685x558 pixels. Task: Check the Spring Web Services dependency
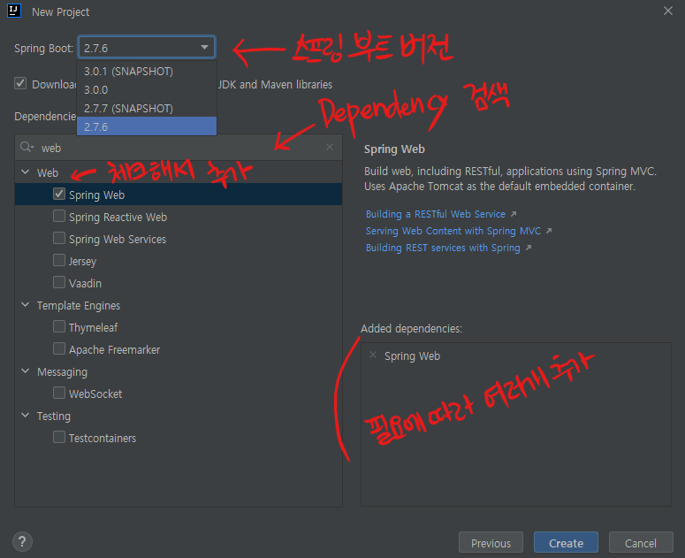coord(59,238)
